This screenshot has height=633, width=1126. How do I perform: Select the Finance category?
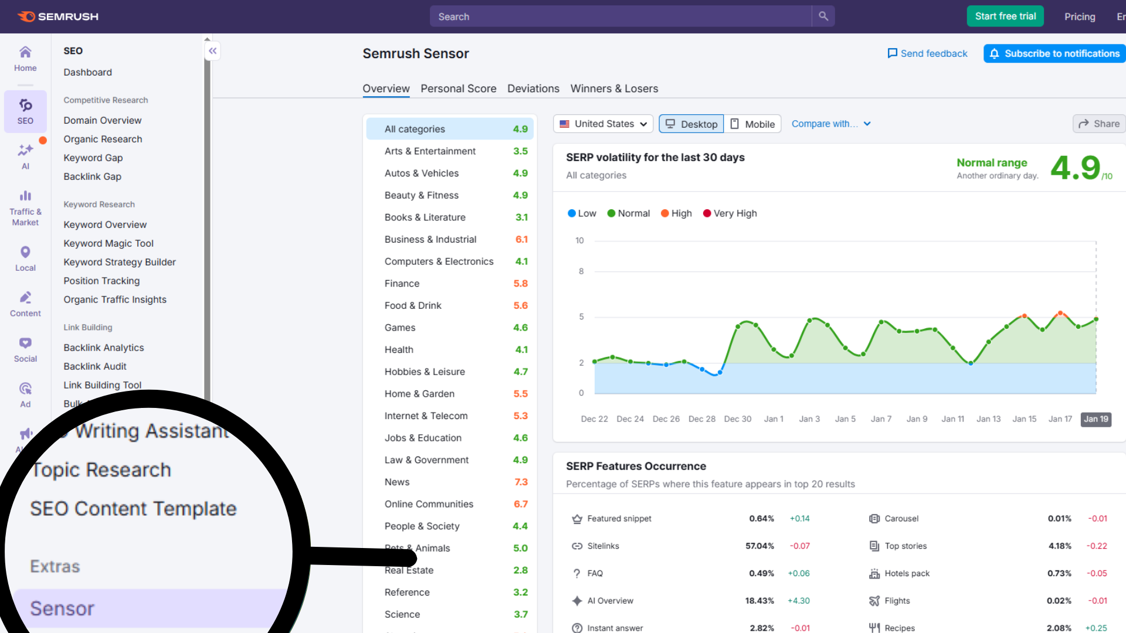(450, 284)
